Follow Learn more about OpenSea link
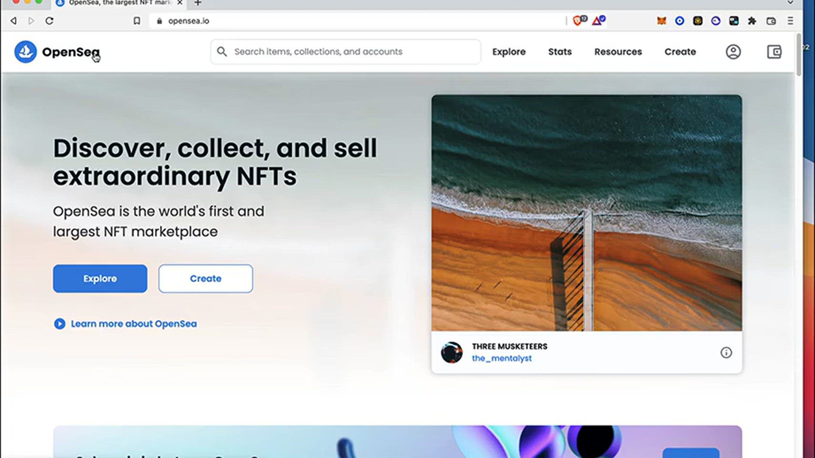Screen dimensions: 815x458 click(133, 324)
